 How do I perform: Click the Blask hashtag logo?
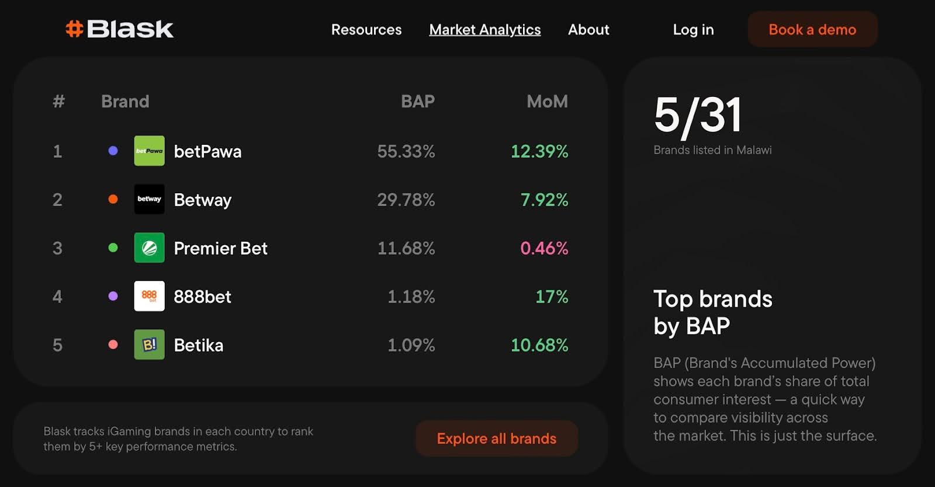[119, 29]
